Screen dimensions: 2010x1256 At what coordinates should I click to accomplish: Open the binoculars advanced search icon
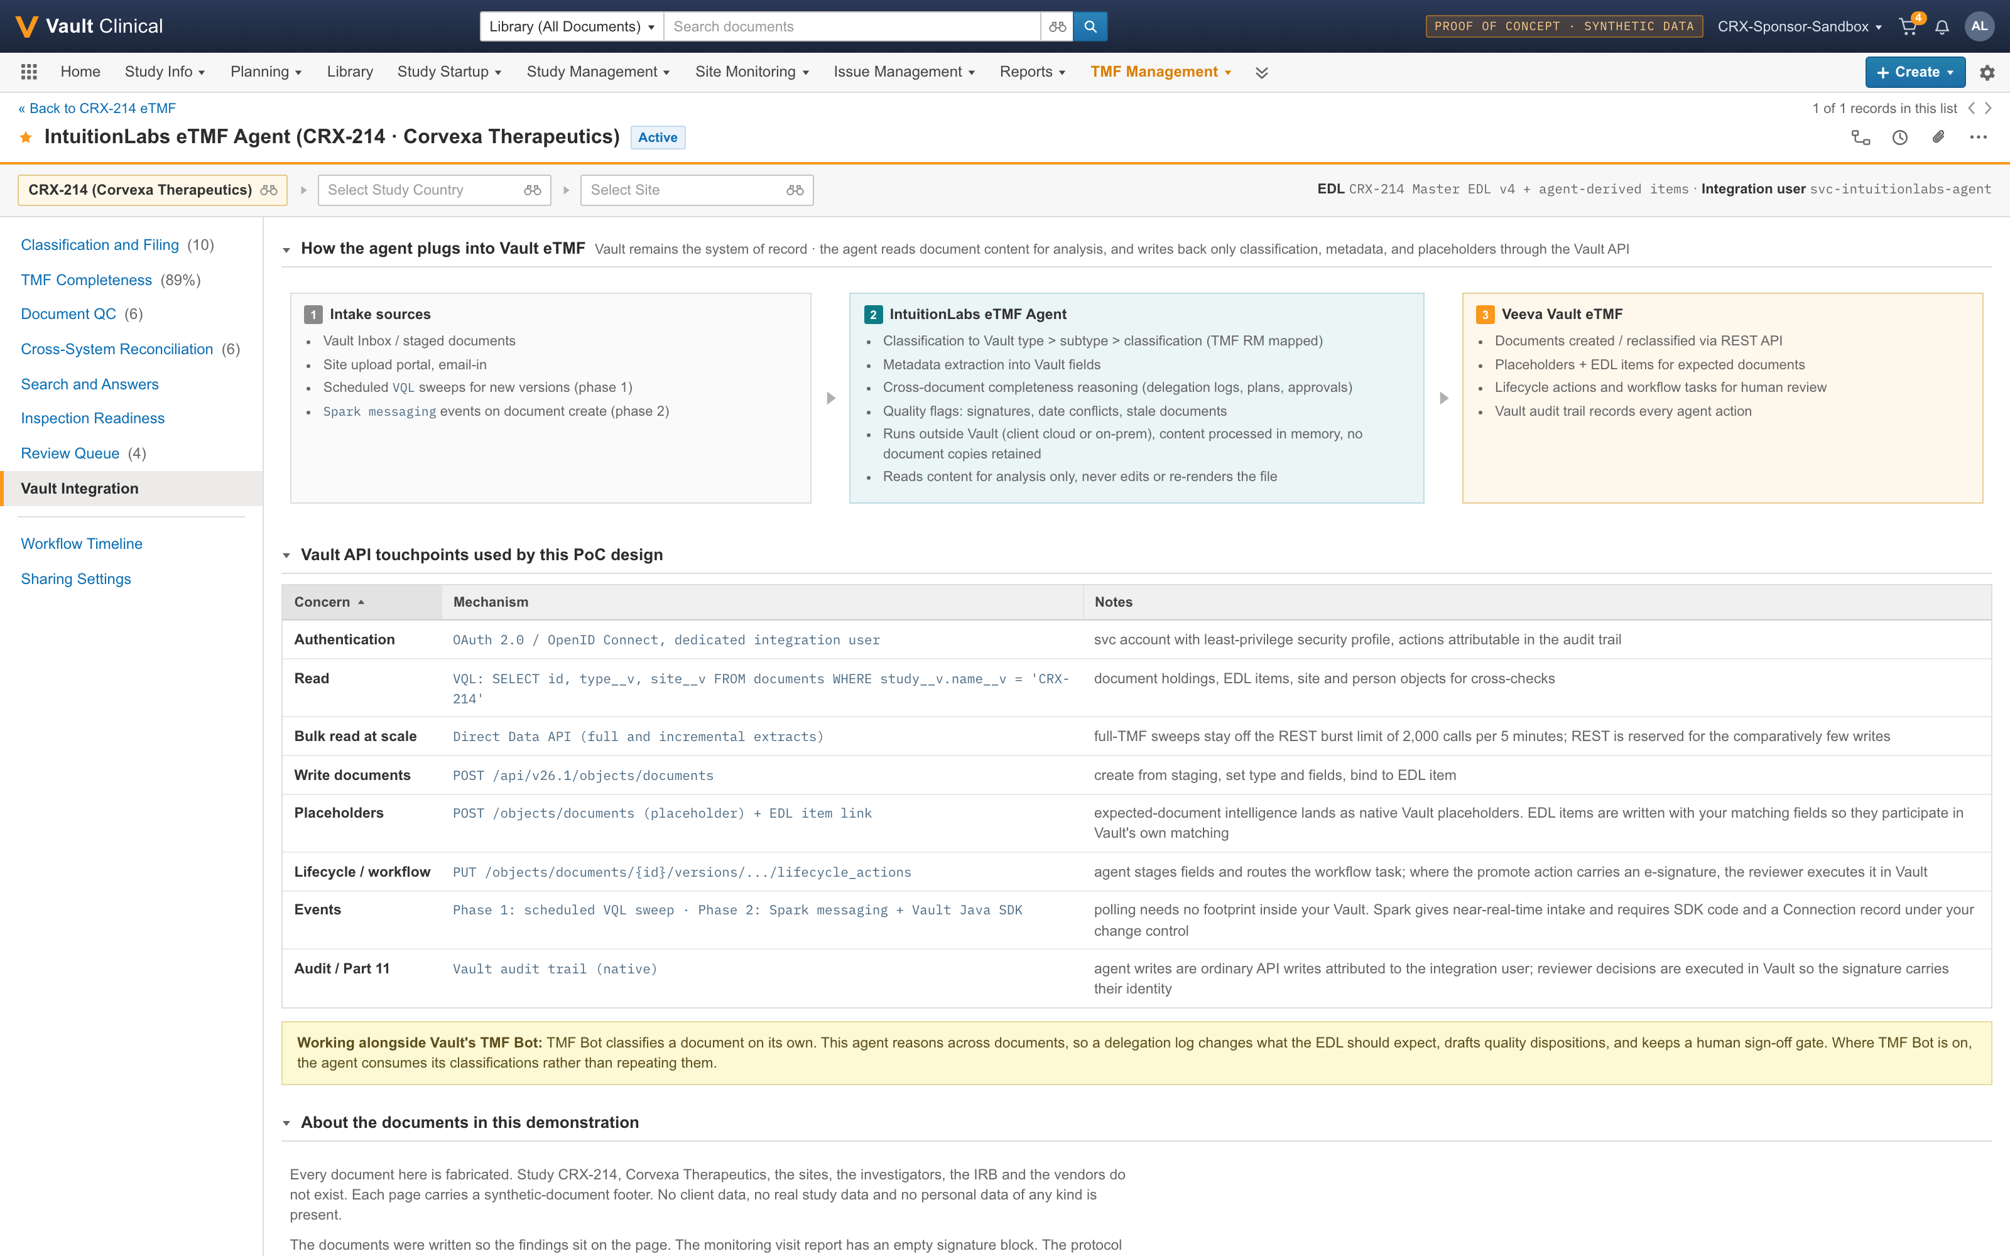1057,26
